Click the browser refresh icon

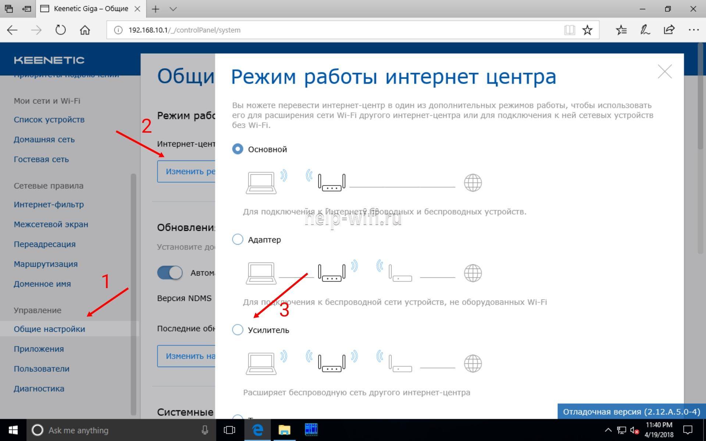[x=60, y=30]
